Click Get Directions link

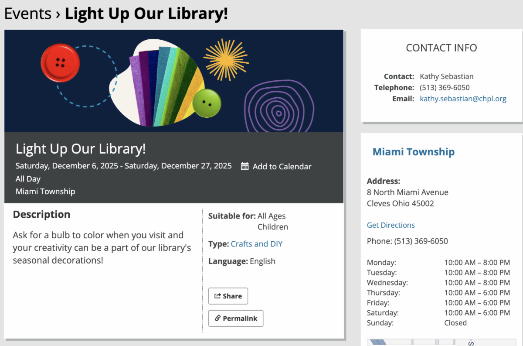tap(391, 225)
